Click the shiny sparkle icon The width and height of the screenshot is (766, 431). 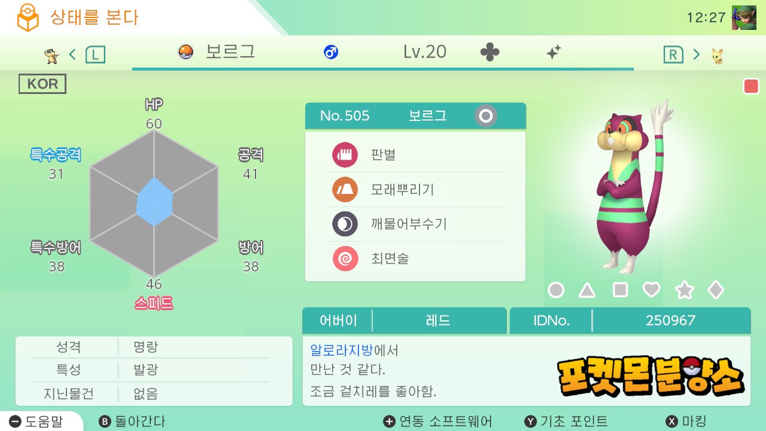tap(554, 53)
